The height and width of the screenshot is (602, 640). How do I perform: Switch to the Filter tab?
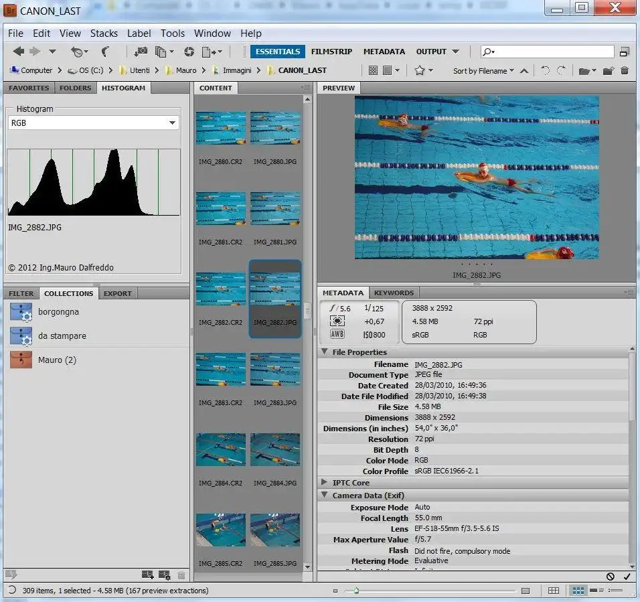tap(21, 293)
